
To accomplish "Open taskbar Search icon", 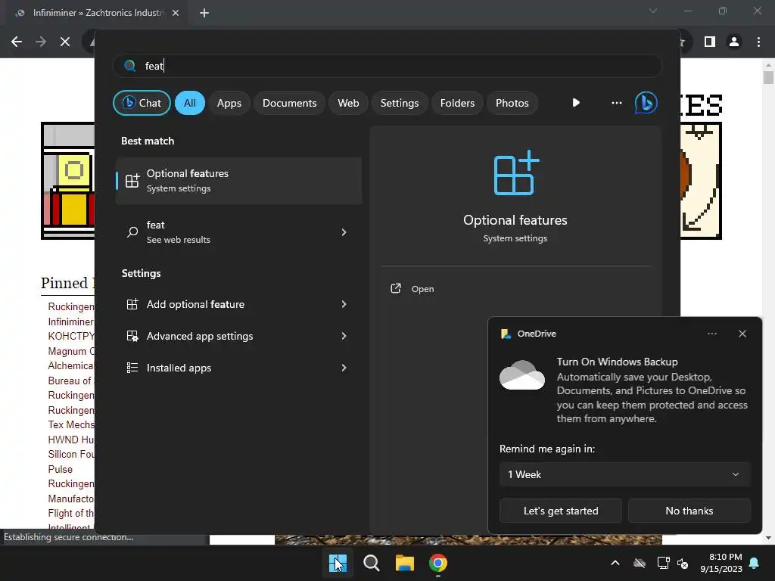I will coord(371,563).
